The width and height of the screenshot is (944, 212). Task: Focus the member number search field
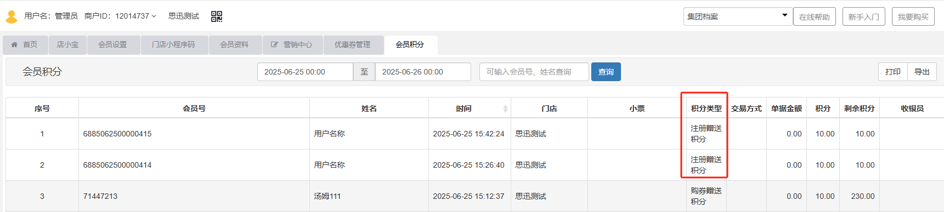point(534,72)
